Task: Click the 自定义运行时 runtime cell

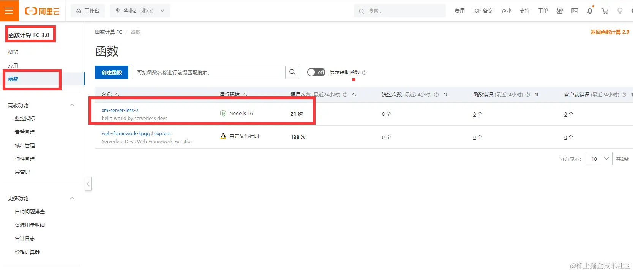Action: tap(240, 136)
